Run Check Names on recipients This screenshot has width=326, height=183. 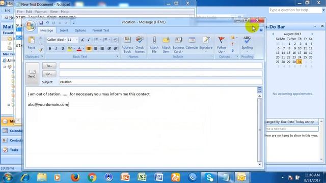tap(140, 45)
